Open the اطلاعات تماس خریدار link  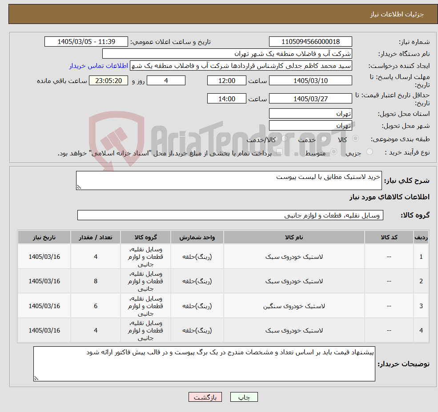99,66
